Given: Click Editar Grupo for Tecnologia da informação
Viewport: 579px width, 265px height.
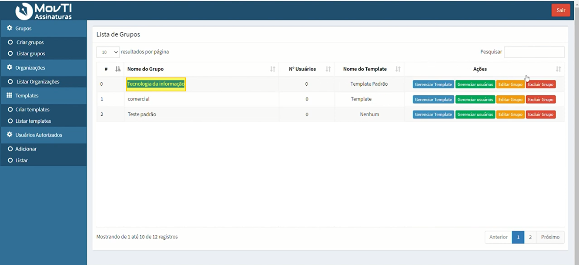Looking at the screenshot, I should click(510, 84).
